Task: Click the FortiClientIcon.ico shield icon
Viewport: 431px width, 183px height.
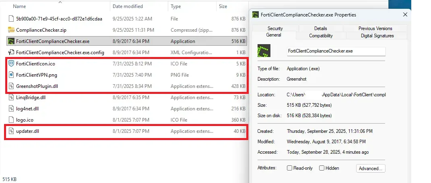Action: click(x=11, y=64)
